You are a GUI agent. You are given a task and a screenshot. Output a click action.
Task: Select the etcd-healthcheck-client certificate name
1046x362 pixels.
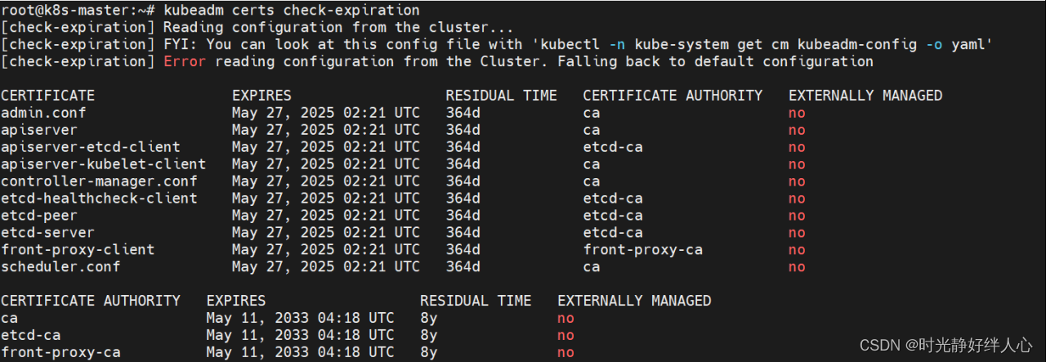(99, 199)
